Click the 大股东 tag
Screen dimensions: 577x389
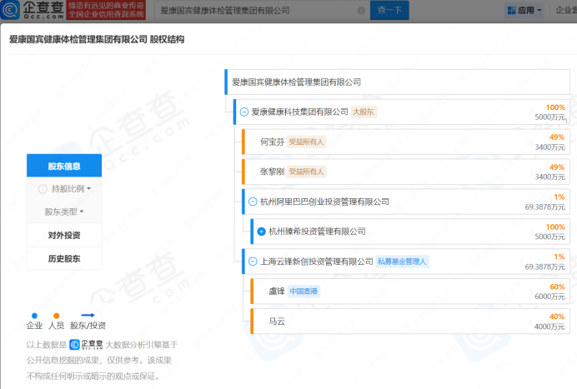[x=364, y=112]
